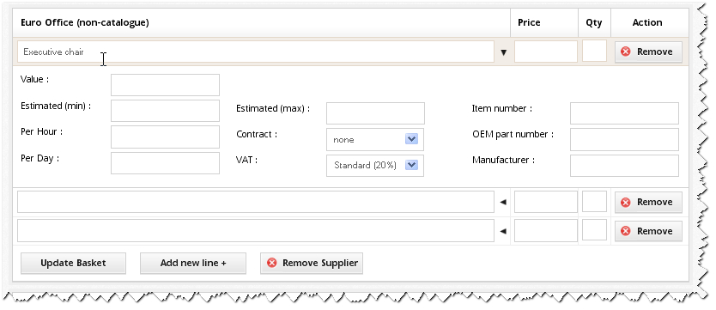The width and height of the screenshot is (716, 310).
Task: Click the Price column header
Action: (x=529, y=22)
